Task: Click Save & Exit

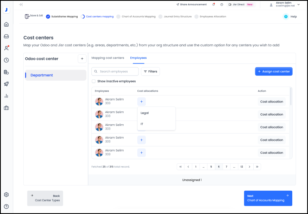Action: [34, 16]
